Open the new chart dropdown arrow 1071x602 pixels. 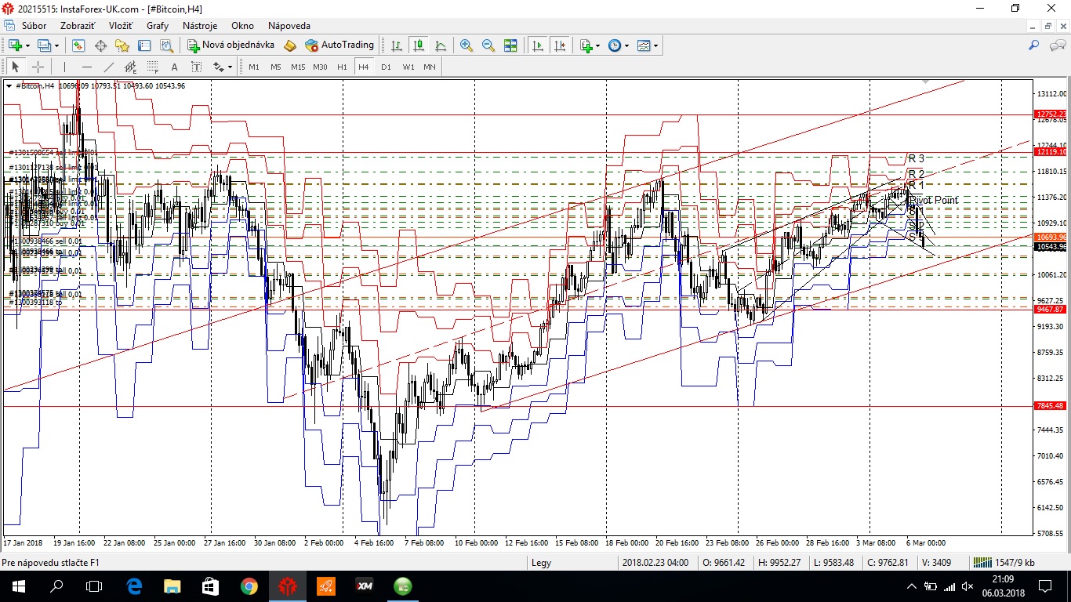coord(29,45)
